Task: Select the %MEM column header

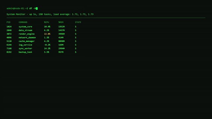Action: (x=61, y=22)
